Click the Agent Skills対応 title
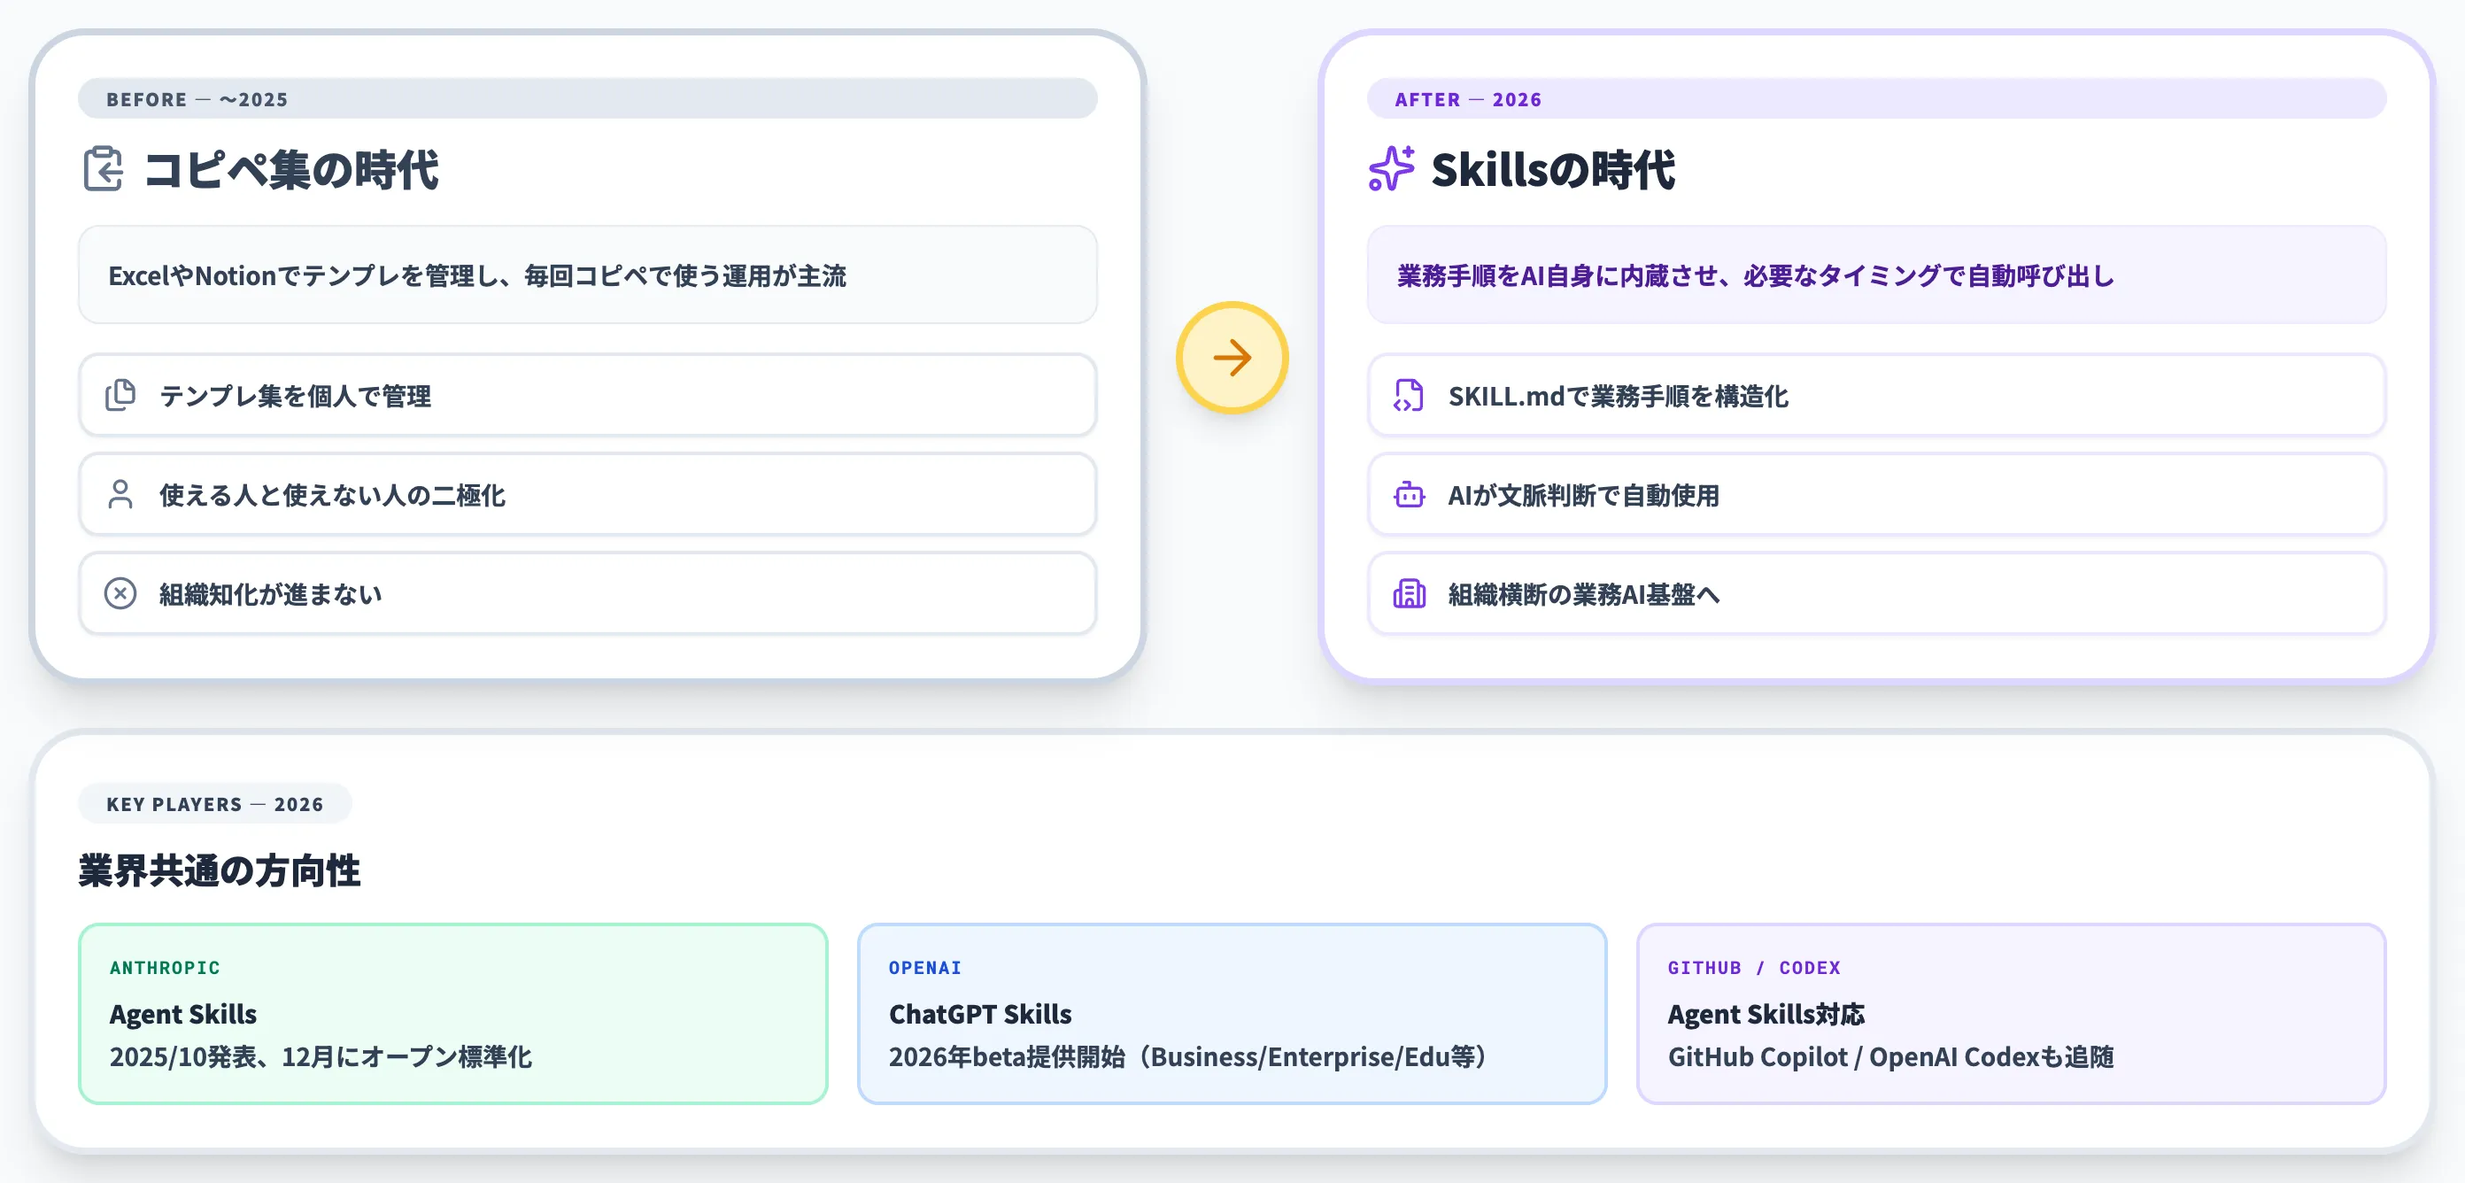 [1766, 1014]
